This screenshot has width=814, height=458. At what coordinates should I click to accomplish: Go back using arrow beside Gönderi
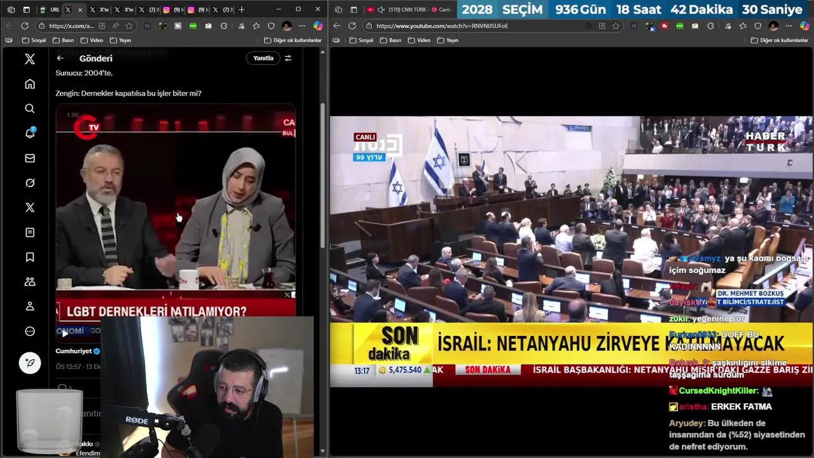pyautogui.click(x=60, y=59)
